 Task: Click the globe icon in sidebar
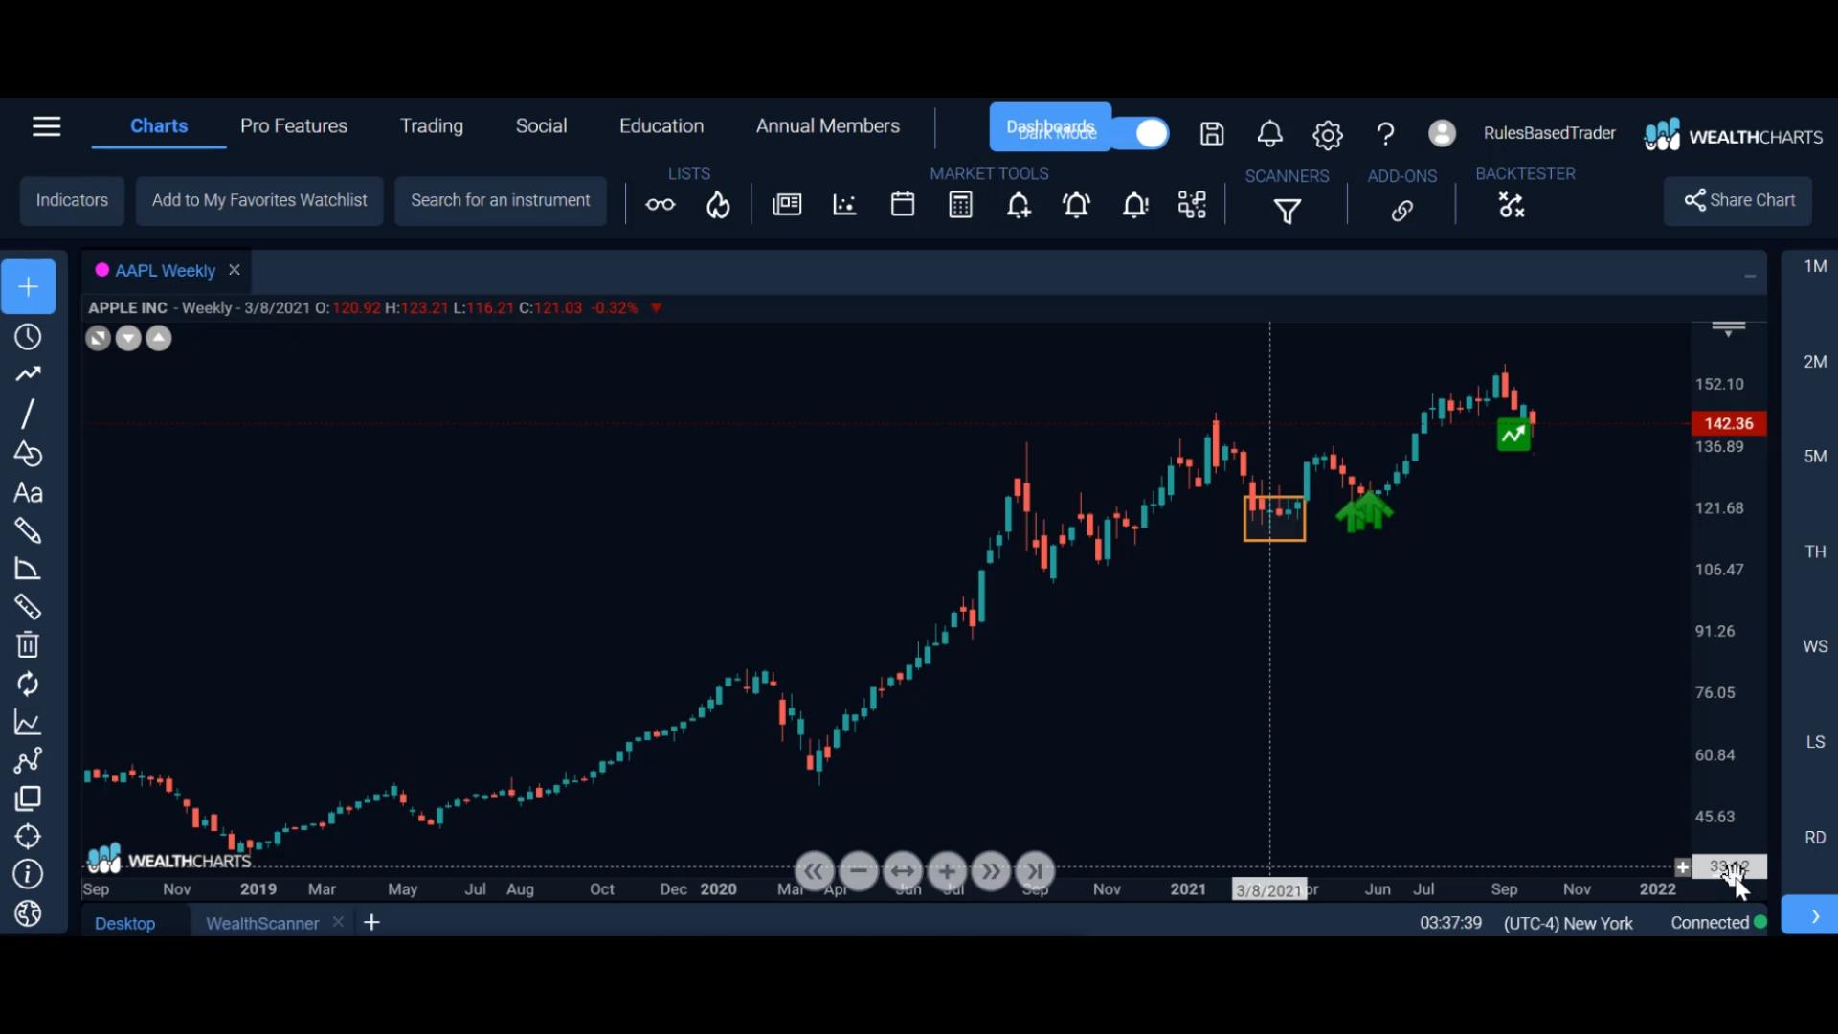point(28,914)
